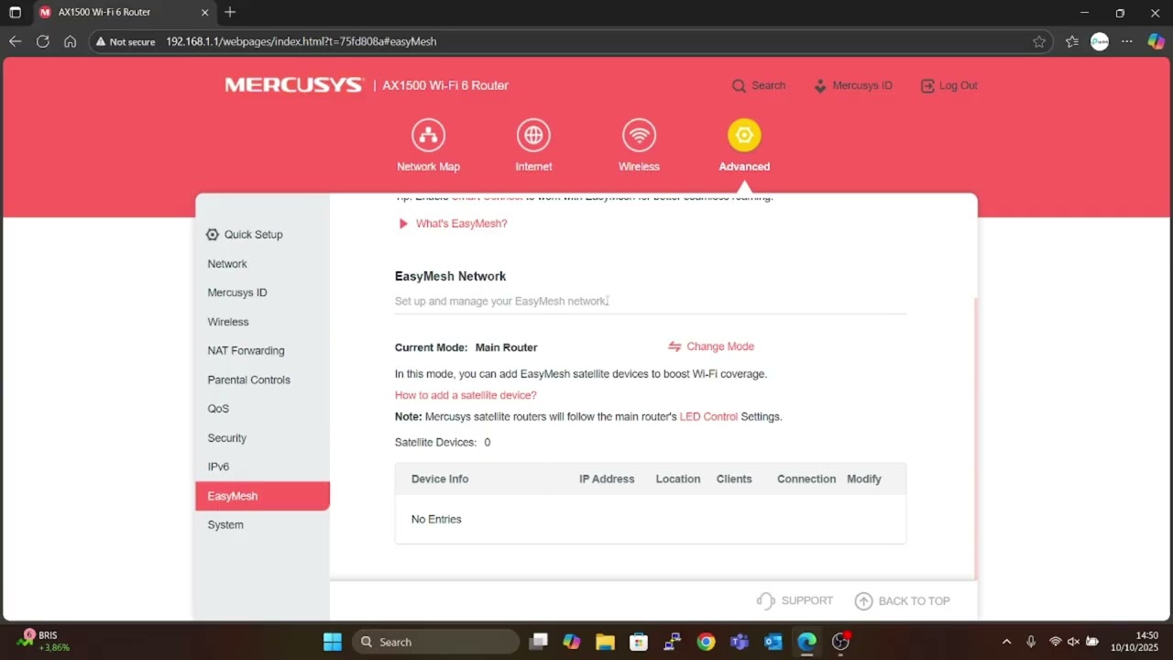
Task: Launch Google Chrome from the taskbar
Action: 705,642
